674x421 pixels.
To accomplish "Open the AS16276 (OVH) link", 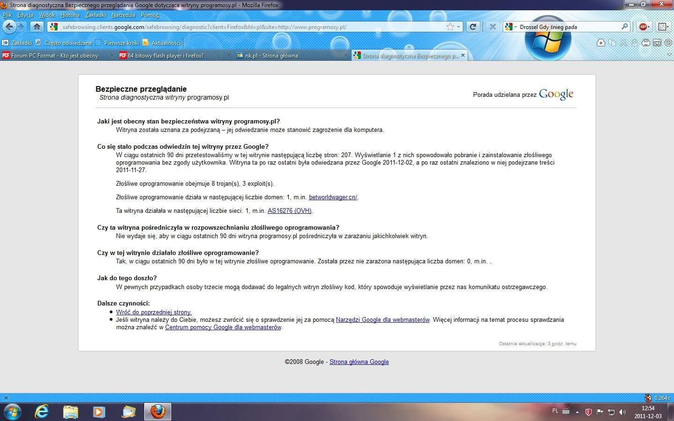I will point(289,211).
